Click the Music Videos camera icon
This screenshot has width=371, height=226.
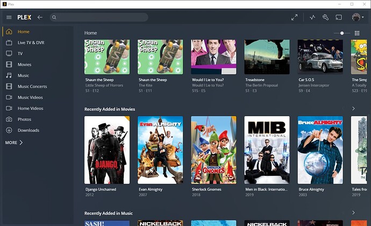pos(9,97)
